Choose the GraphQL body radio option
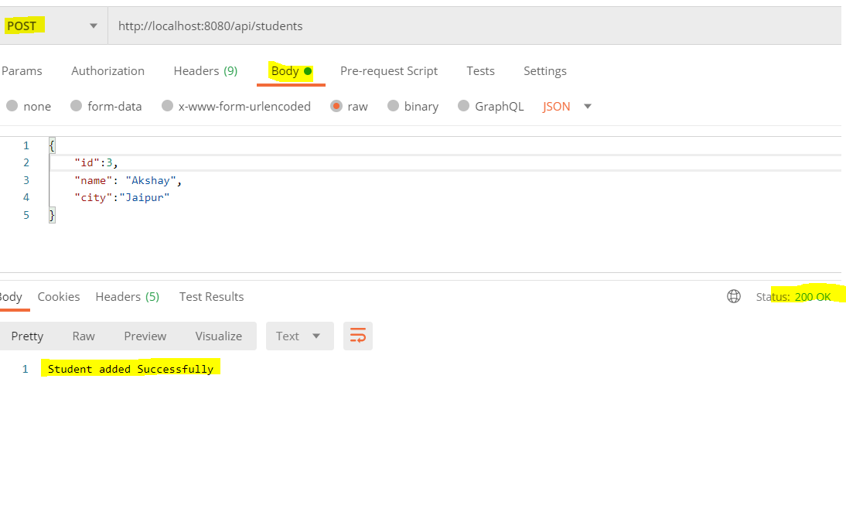The image size is (846, 505). (x=464, y=106)
